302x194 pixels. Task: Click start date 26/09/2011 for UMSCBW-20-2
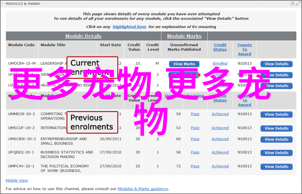[110, 139]
